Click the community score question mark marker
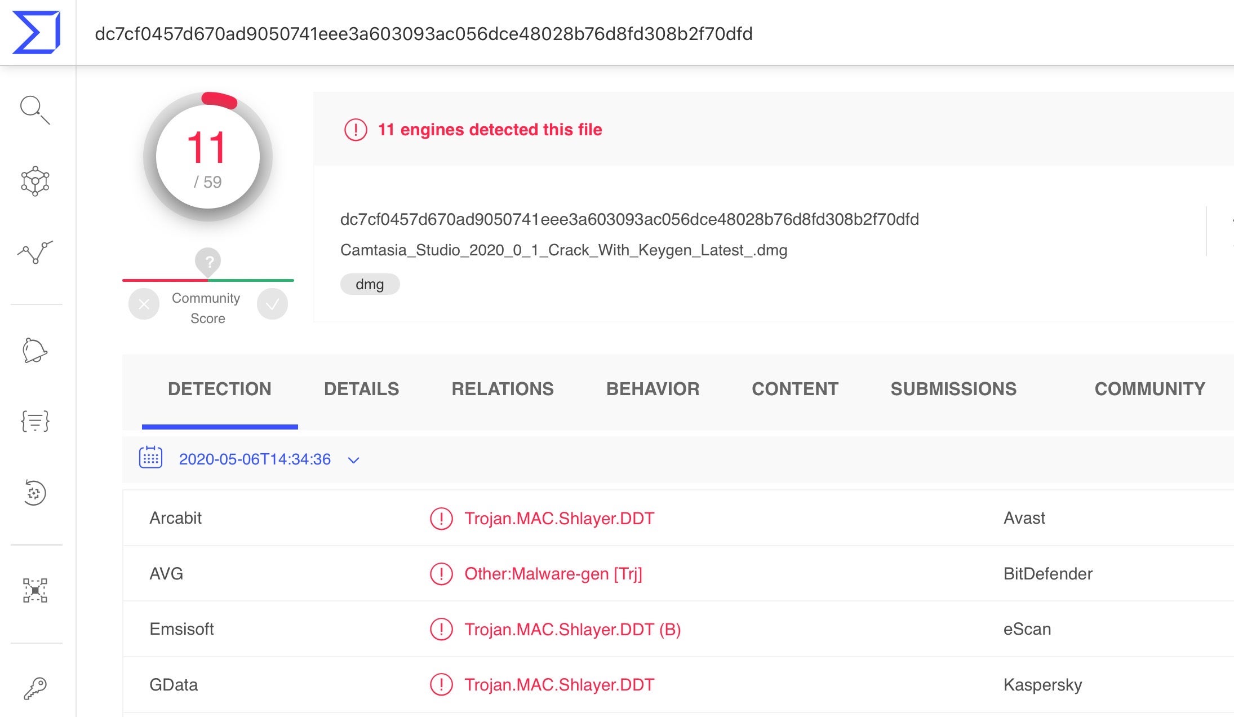Viewport: 1234px width, 717px height. click(208, 262)
